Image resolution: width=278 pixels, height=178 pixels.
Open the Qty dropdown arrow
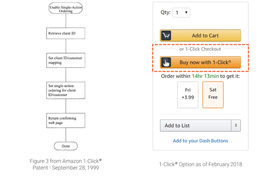click(186, 13)
